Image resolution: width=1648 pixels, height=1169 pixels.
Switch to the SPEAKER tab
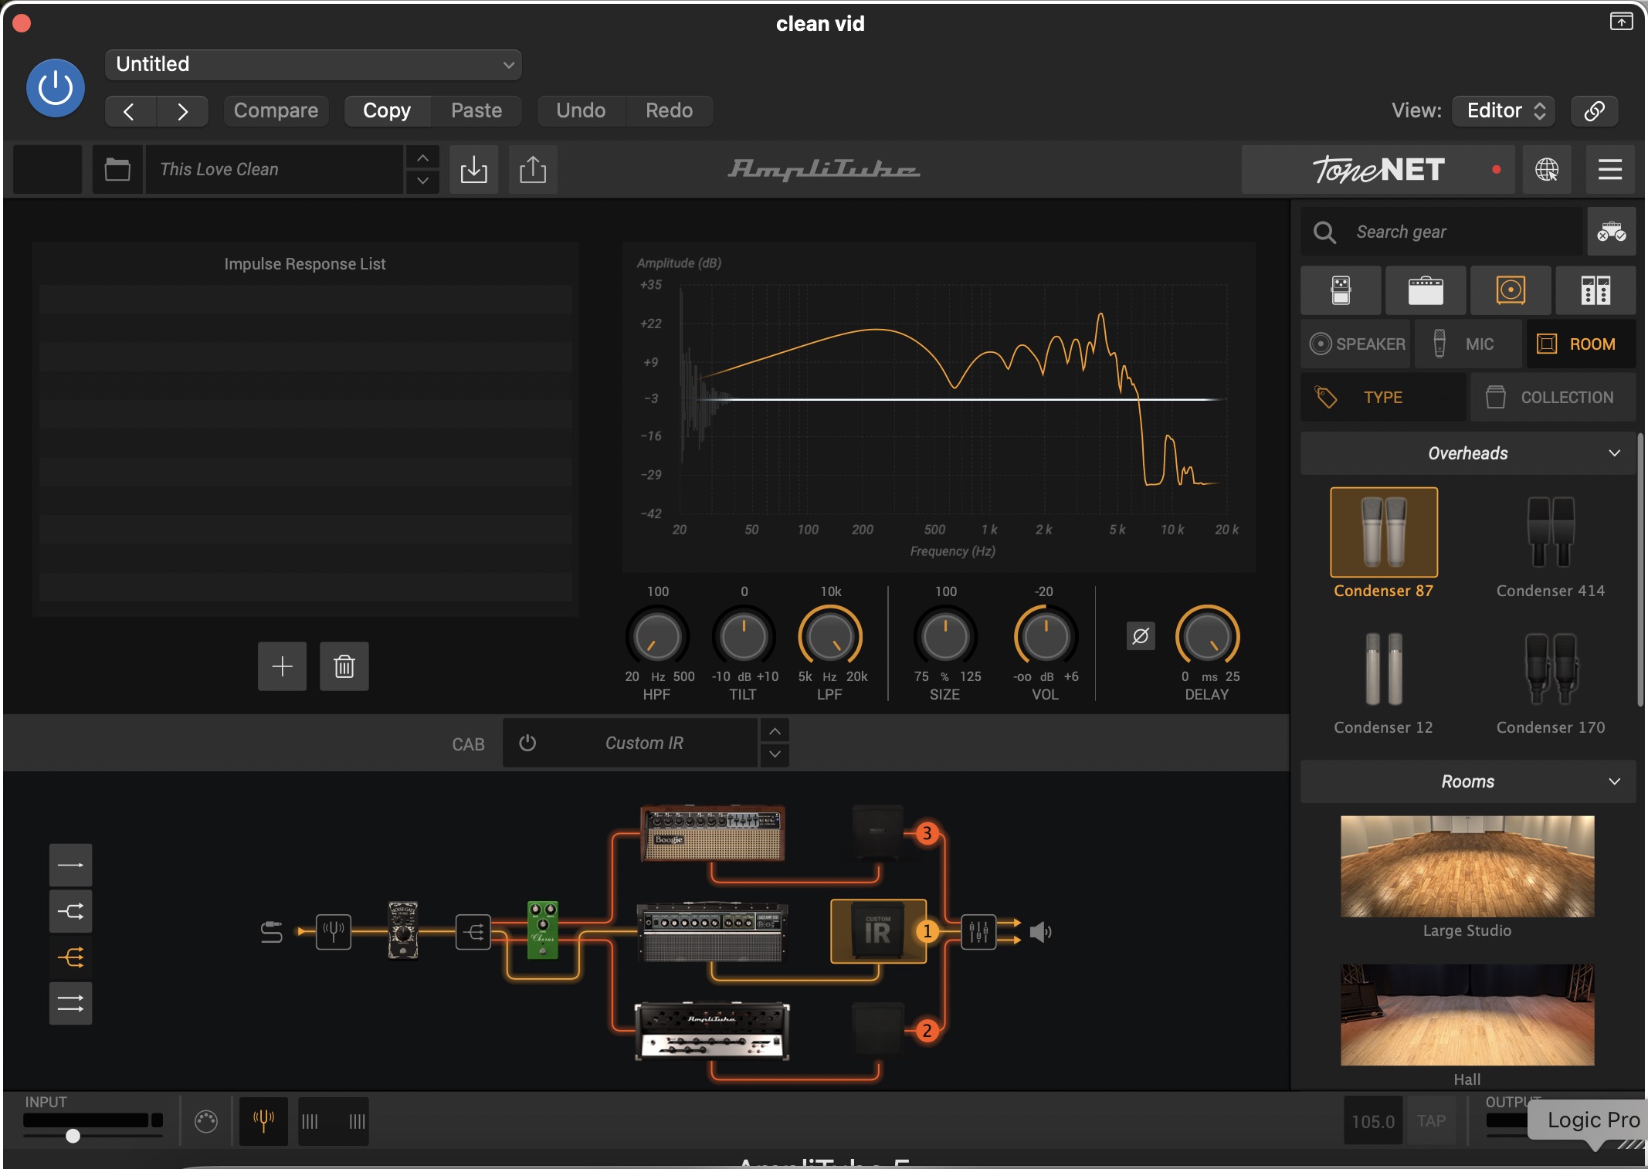[x=1356, y=344]
